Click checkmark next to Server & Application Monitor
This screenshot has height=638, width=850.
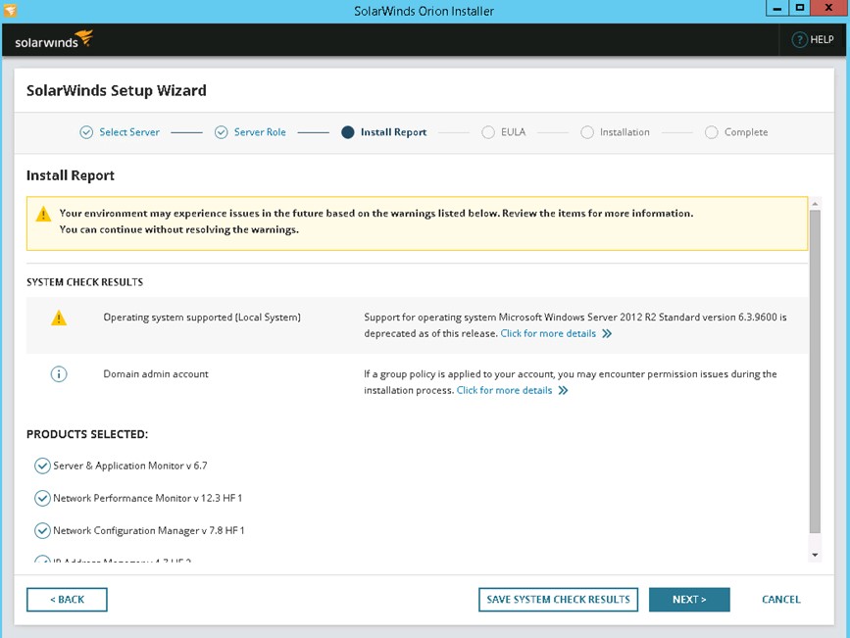coord(42,466)
